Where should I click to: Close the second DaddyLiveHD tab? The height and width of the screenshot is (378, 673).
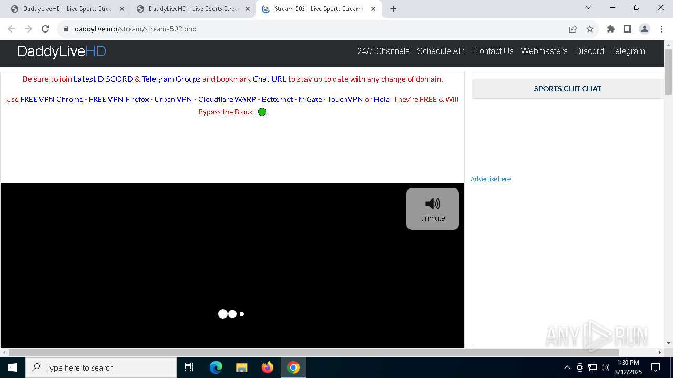point(248,9)
